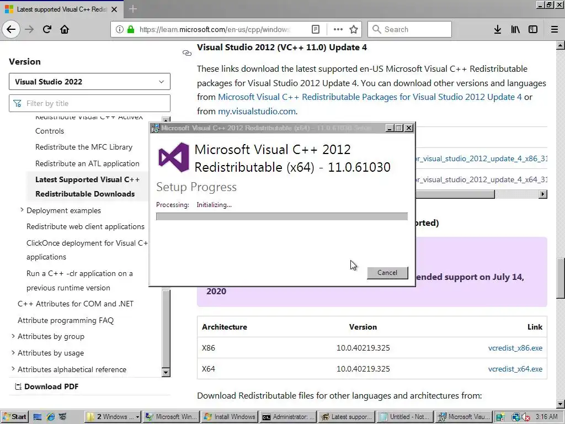Reload the current page
Viewport: 565px width, 424px height.
pyautogui.click(x=47, y=29)
